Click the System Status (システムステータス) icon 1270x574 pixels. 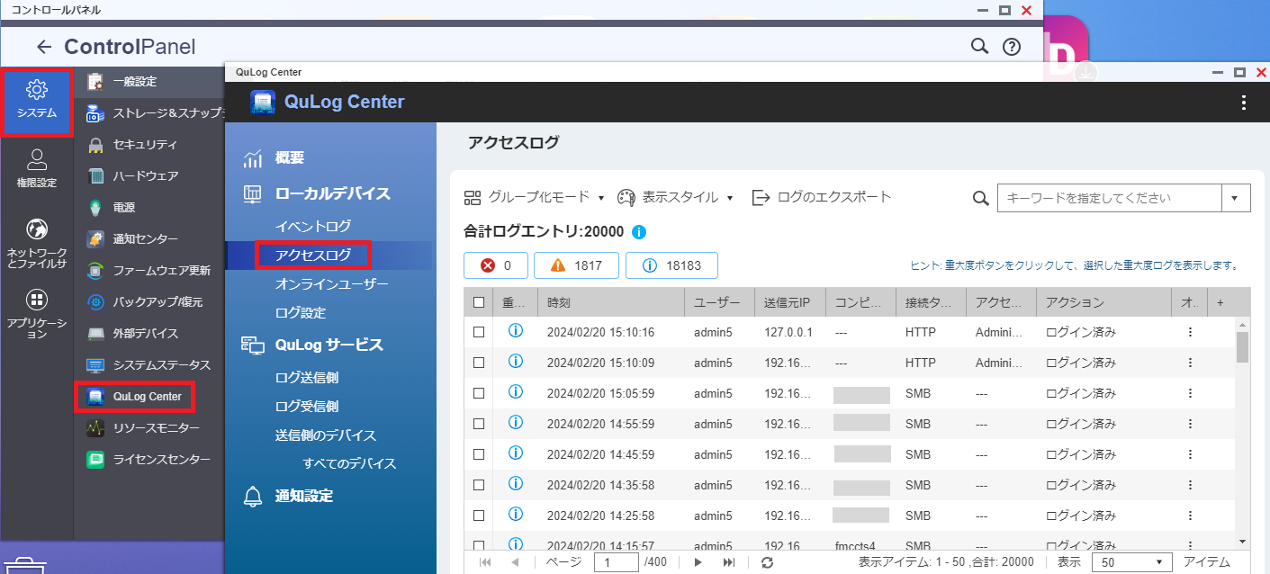96,365
